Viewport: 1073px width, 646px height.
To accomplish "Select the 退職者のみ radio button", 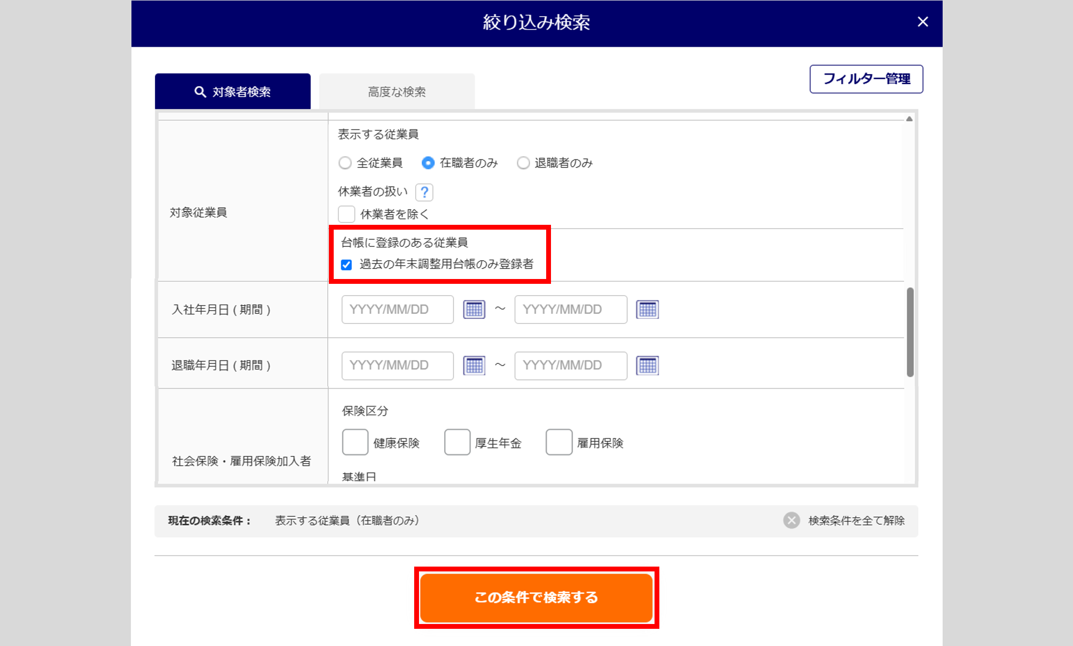I will [523, 163].
